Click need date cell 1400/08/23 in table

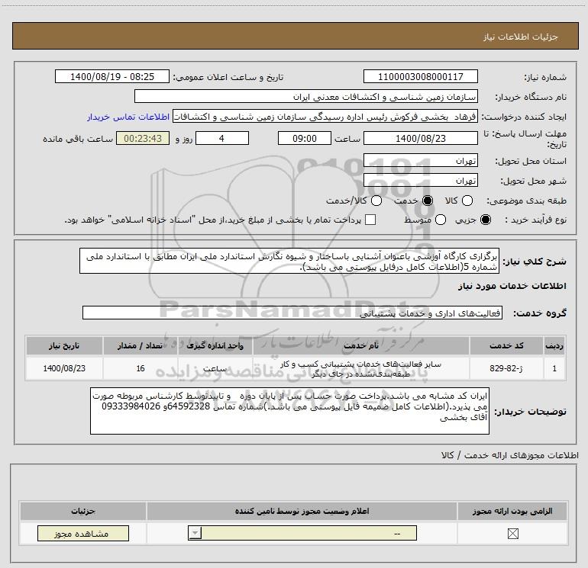[64, 368]
